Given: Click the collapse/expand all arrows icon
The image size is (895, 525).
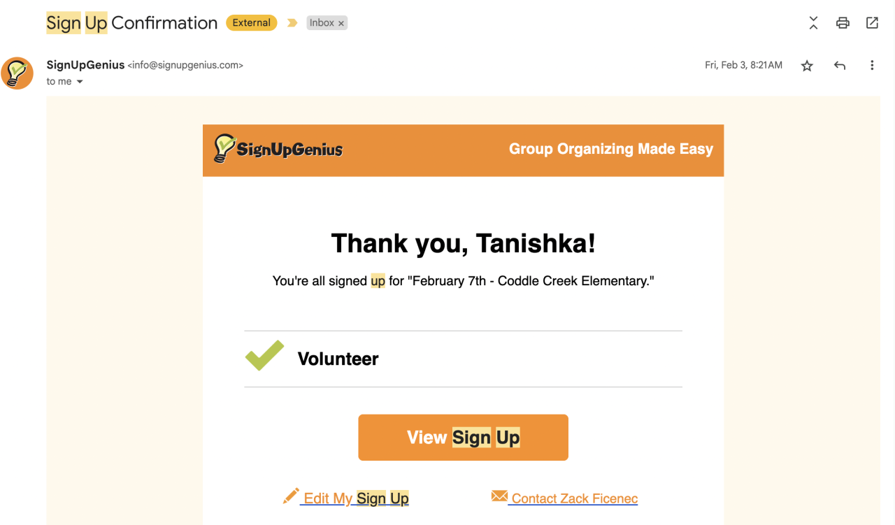Looking at the screenshot, I should pos(813,23).
